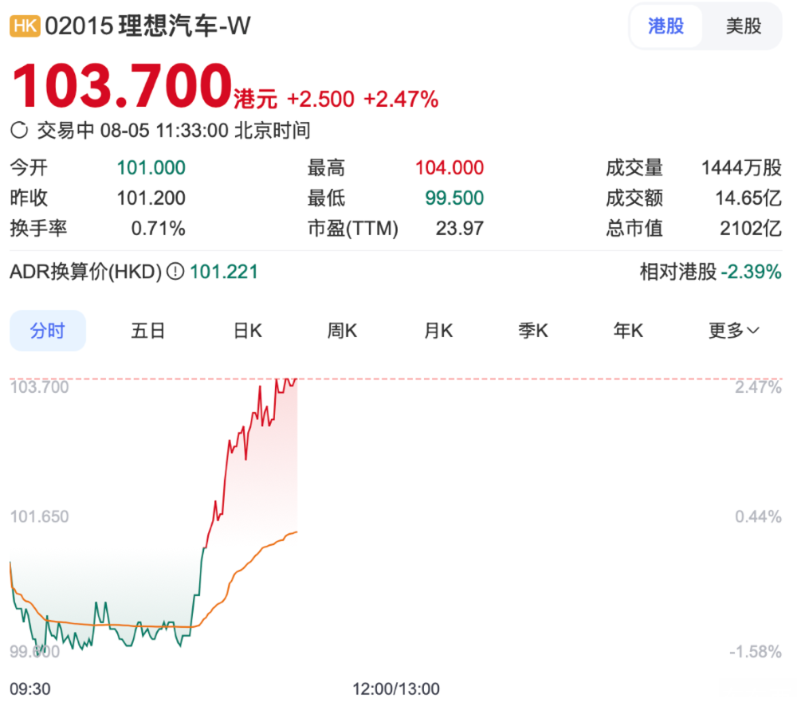Open the ADR换算价 info icon

[175, 273]
